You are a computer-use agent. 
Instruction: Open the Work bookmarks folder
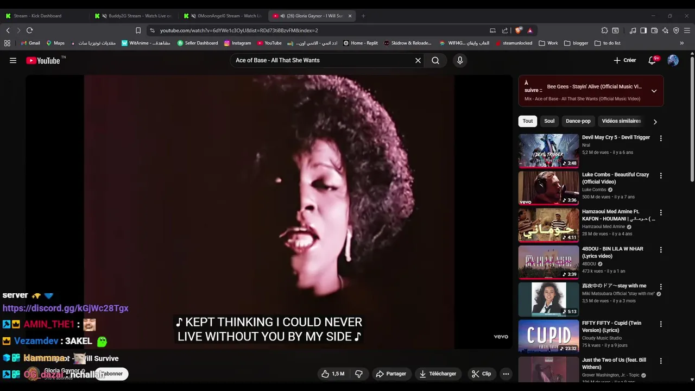click(x=548, y=43)
